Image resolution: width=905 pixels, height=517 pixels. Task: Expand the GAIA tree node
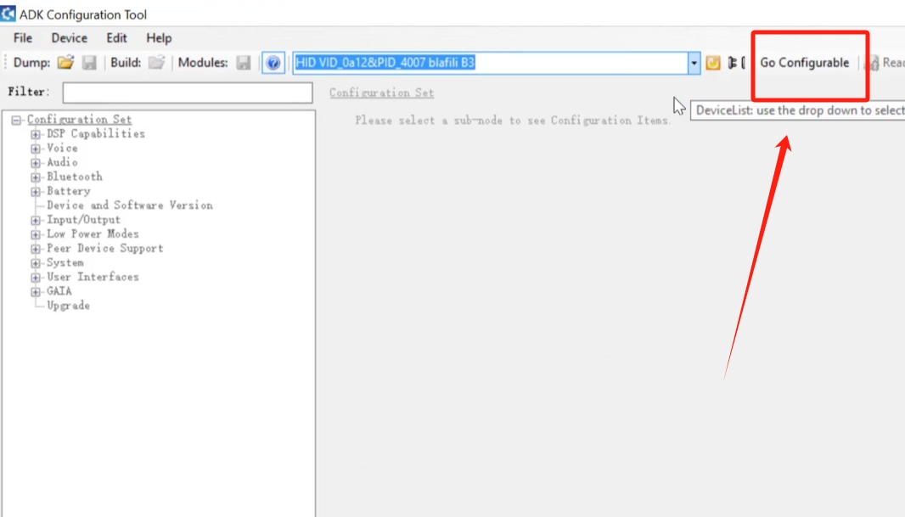(x=36, y=292)
